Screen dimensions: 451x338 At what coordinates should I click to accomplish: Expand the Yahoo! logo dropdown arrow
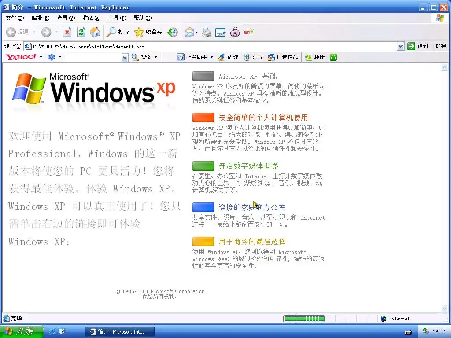pos(41,57)
